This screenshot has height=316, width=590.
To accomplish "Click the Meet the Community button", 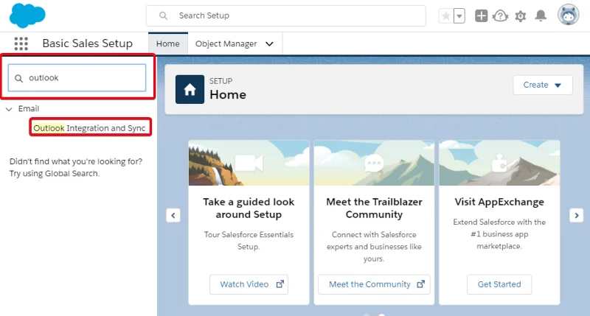I will tap(374, 284).
